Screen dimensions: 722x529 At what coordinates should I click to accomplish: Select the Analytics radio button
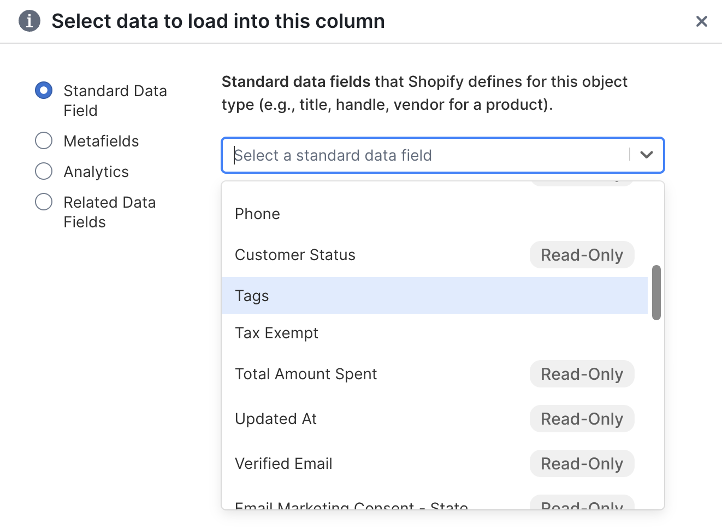coord(44,171)
